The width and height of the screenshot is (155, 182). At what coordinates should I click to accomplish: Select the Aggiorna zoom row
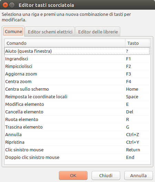coord(77,74)
